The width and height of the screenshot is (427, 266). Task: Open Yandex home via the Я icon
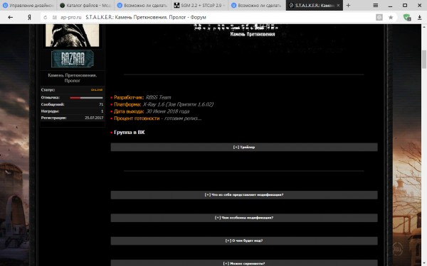29,17
